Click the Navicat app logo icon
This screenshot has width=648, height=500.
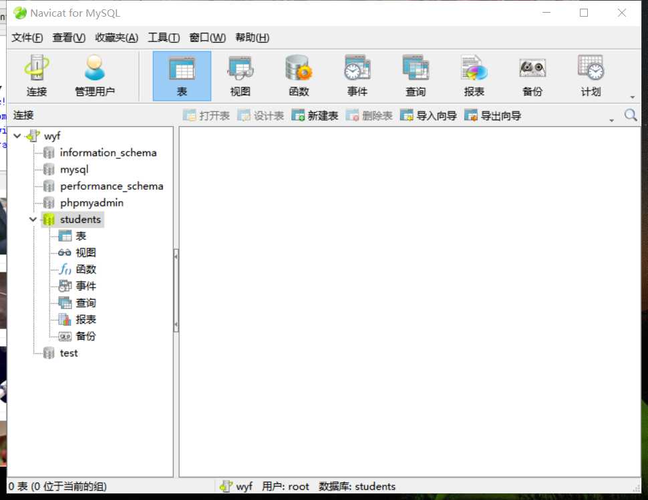click(x=19, y=13)
